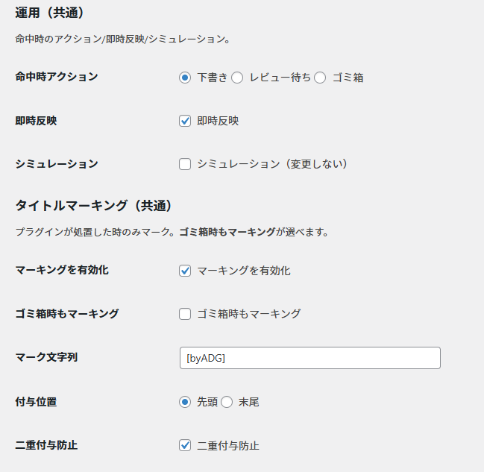Disable the 二重付与防止 checkbox
The height and width of the screenshot is (472, 484).
185,446
